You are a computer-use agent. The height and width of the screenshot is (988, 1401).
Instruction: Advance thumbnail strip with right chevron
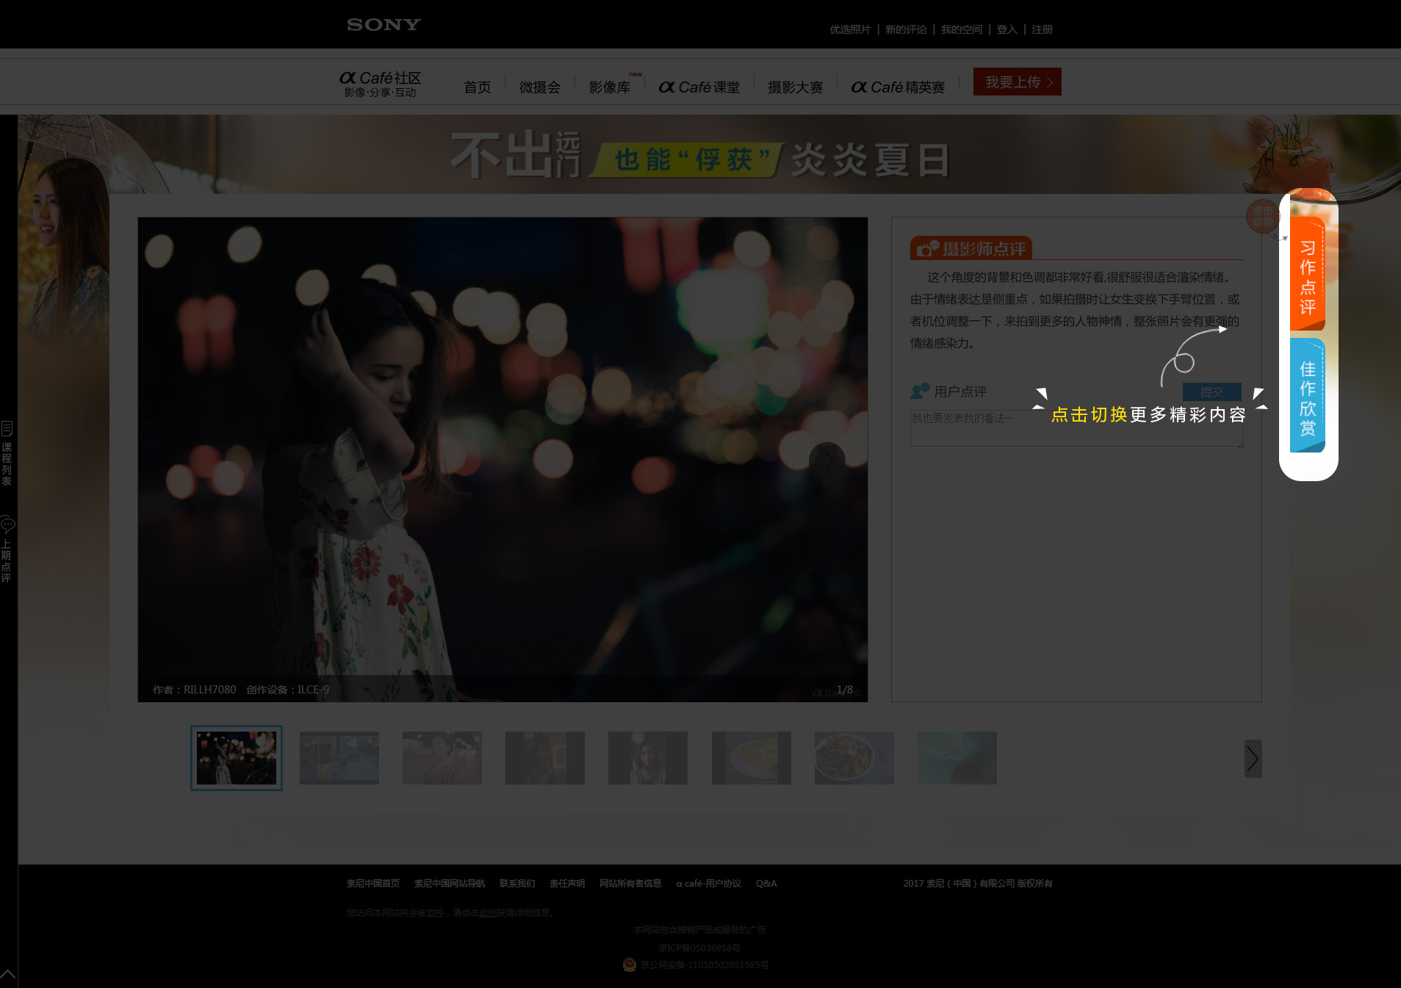1253,758
